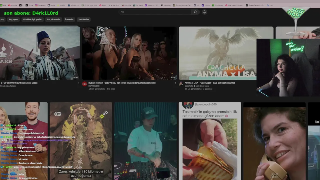320x180 pixels.
Task: Open the Soccar | Martian Ga... bookmark
Action: [182, 5]
